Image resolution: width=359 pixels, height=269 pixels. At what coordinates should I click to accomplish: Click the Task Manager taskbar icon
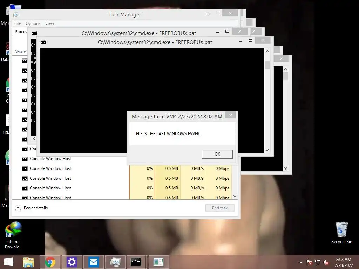click(115, 262)
